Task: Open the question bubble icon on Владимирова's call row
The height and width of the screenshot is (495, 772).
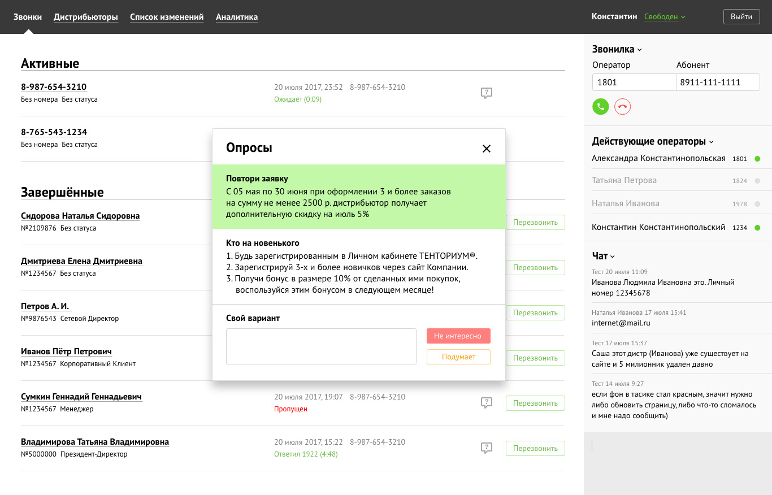Action: 487,448
